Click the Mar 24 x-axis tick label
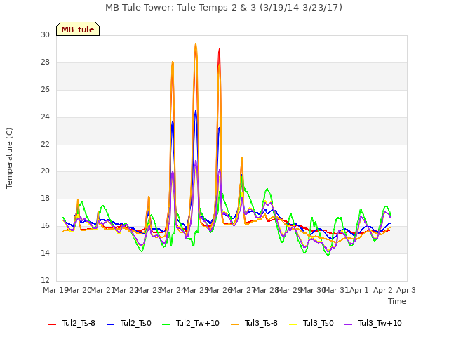 pos(173,290)
